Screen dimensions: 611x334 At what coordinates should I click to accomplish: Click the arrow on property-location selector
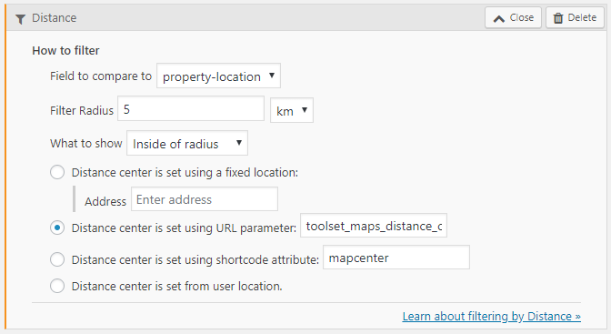[272, 76]
